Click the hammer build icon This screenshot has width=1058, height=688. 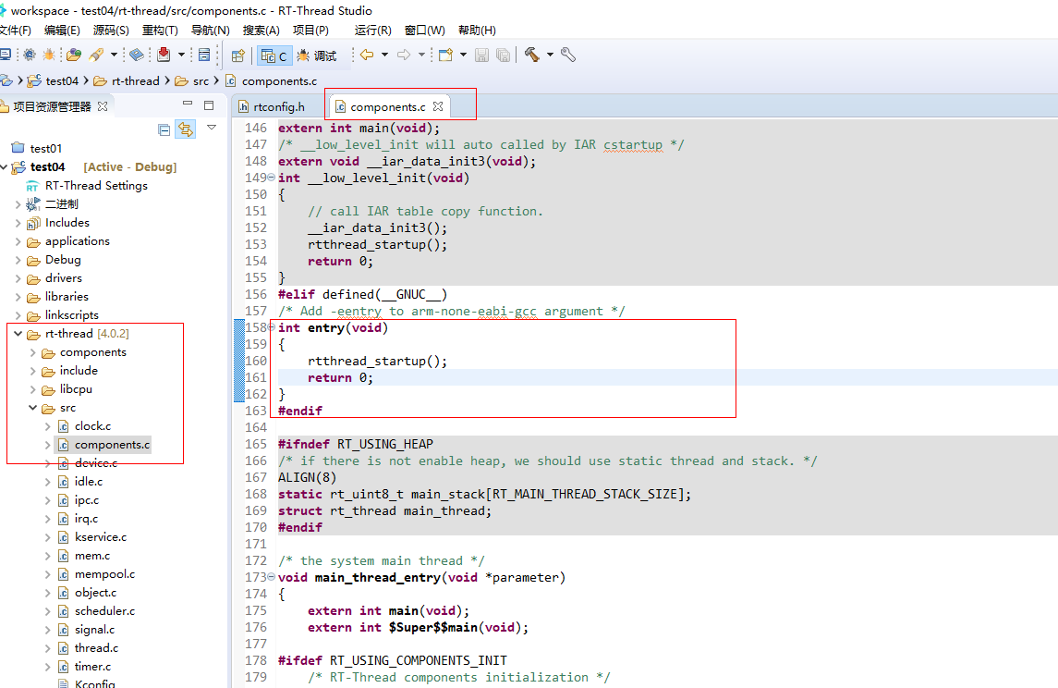pos(532,55)
